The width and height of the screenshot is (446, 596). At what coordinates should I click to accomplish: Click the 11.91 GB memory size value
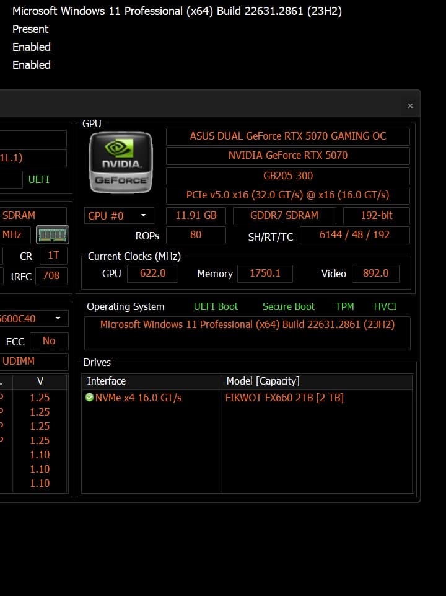tap(196, 216)
